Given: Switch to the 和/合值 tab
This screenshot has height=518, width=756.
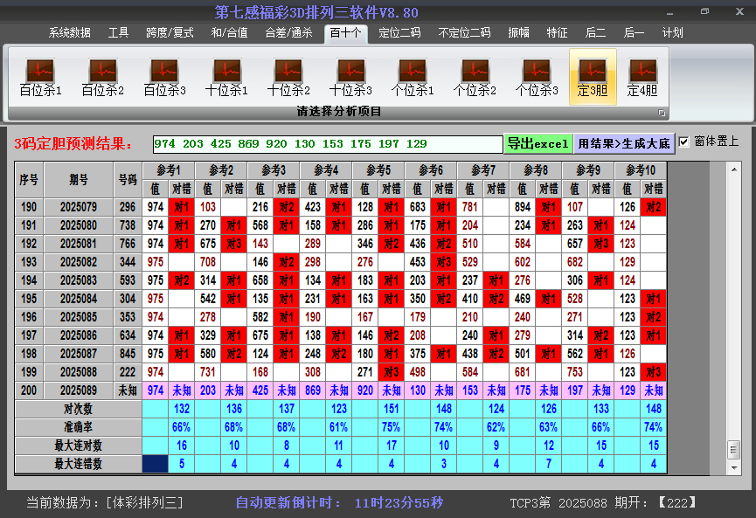Looking at the screenshot, I should click(230, 33).
